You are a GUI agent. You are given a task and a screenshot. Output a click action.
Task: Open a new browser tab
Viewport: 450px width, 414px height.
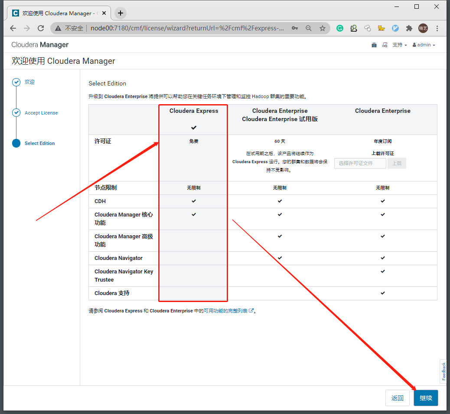coord(121,13)
